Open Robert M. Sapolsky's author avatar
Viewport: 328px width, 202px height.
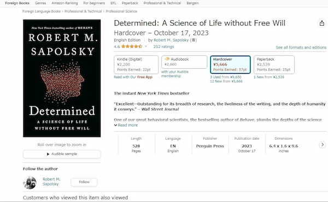[x=30, y=182]
